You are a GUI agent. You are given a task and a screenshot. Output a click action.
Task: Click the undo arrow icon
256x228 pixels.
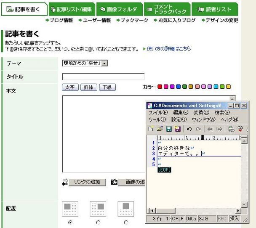tap(189, 129)
